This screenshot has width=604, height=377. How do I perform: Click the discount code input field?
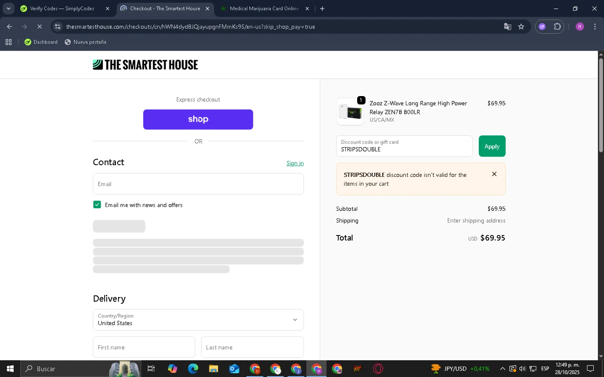click(404, 146)
